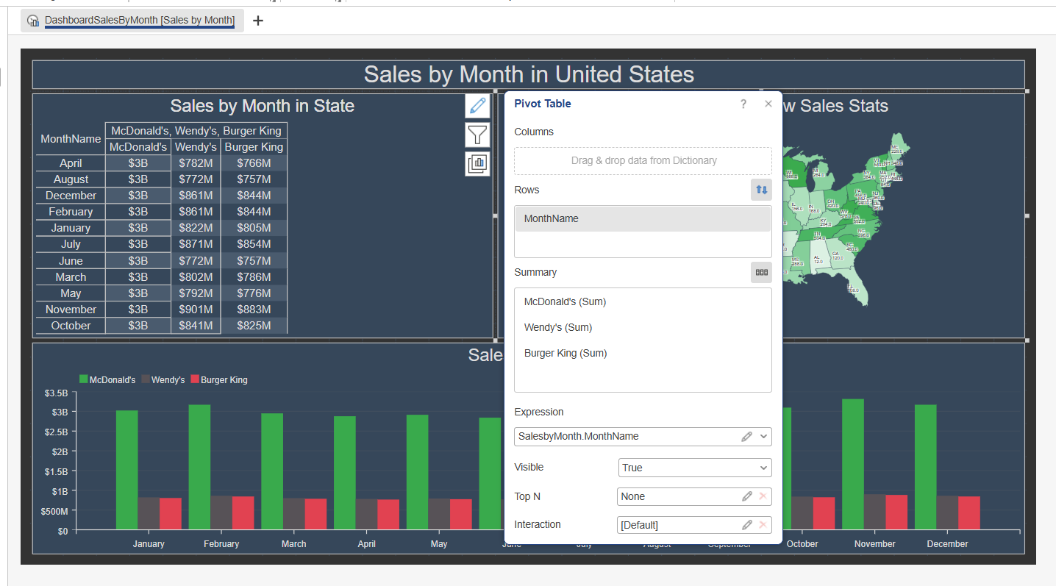
Task: Select the Sales by Month in State heading
Action: 263,106
